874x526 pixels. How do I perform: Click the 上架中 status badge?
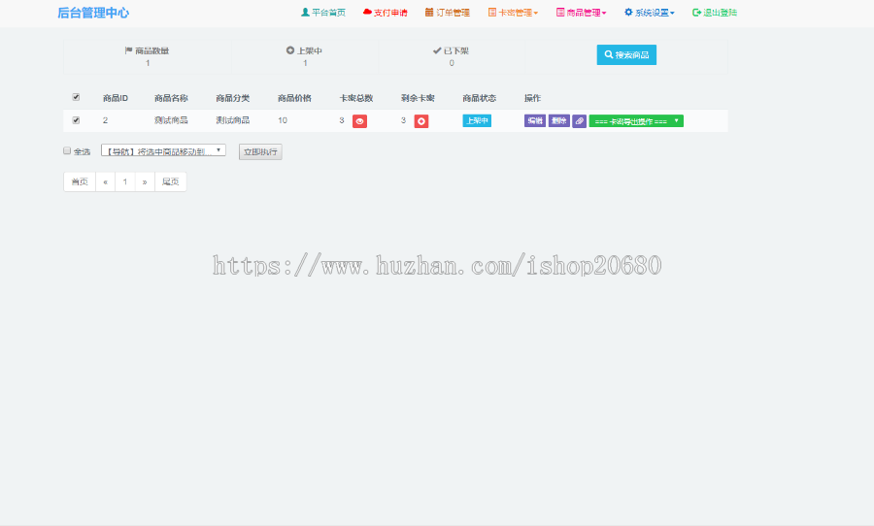coord(477,121)
